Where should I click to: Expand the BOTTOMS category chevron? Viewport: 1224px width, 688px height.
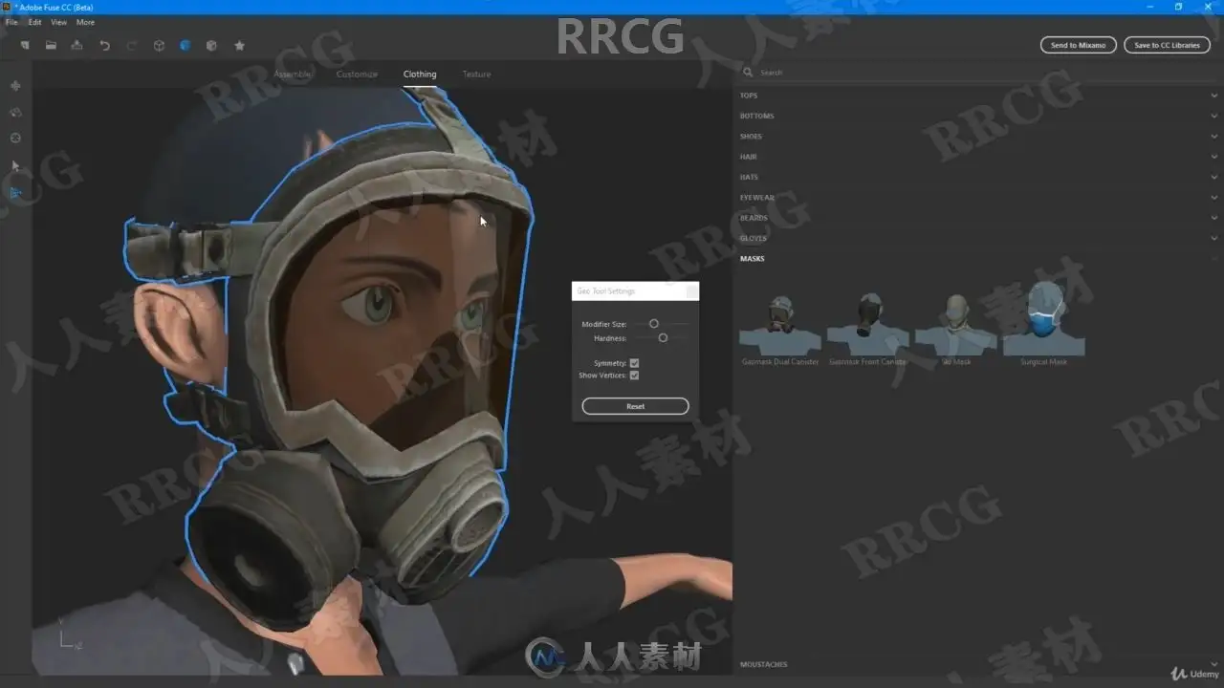(1214, 116)
